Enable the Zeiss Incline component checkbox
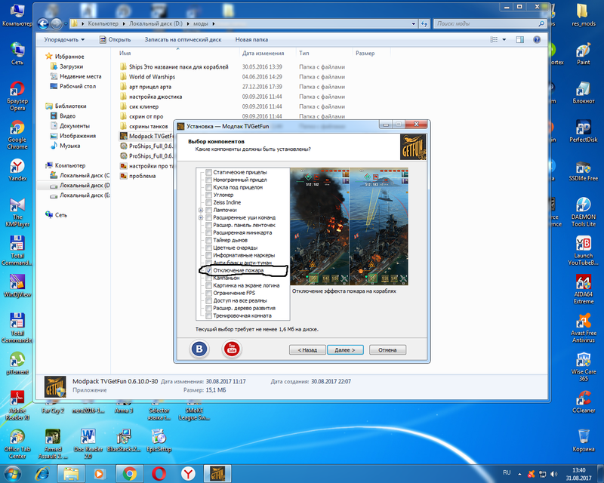The width and height of the screenshot is (604, 483). click(208, 202)
